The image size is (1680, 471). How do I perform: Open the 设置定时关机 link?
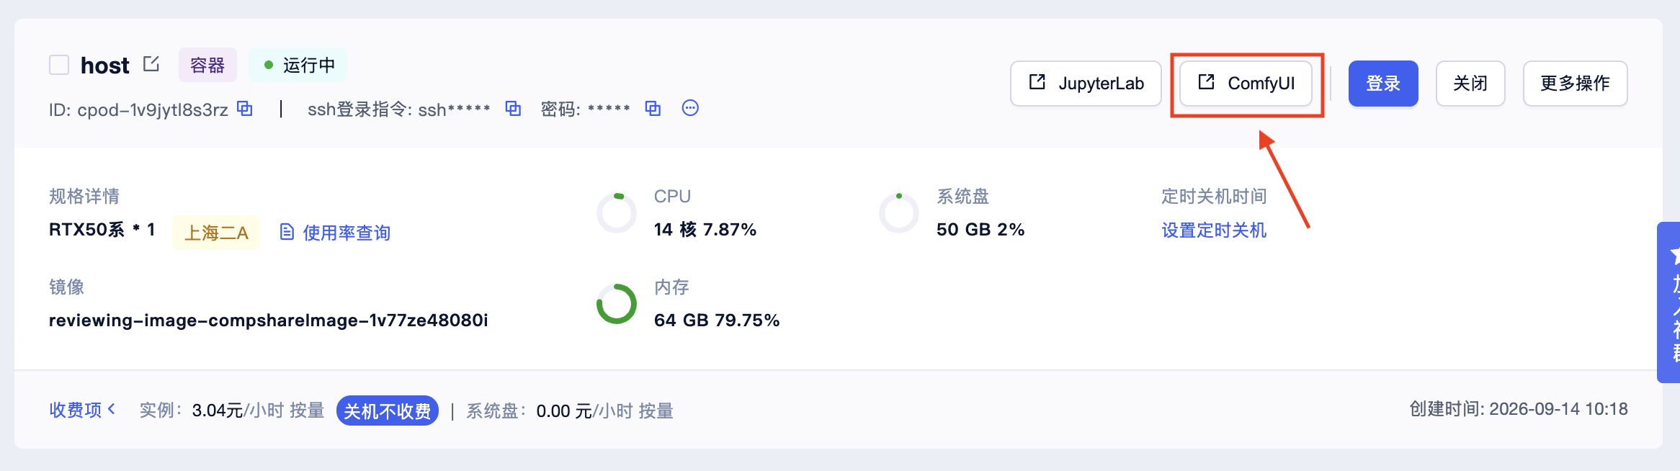[x=1214, y=230]
